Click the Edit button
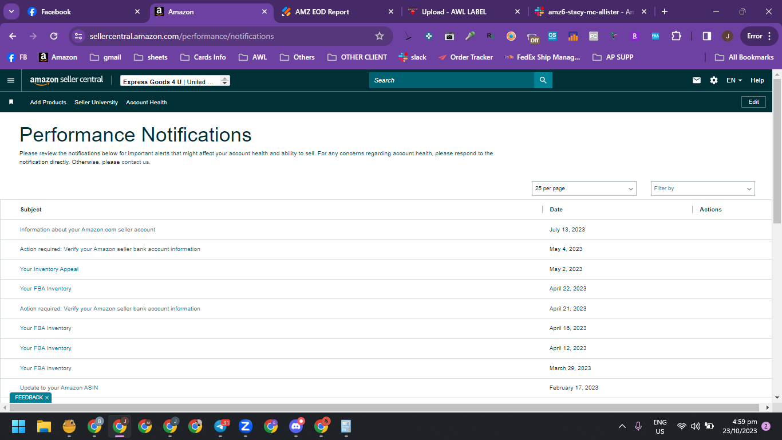The image size is (782, 440). pos(753,102)
